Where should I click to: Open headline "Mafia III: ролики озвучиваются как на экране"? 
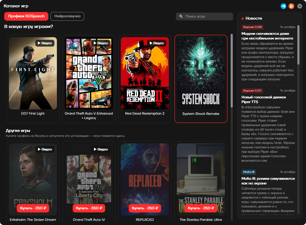(268, 181)
